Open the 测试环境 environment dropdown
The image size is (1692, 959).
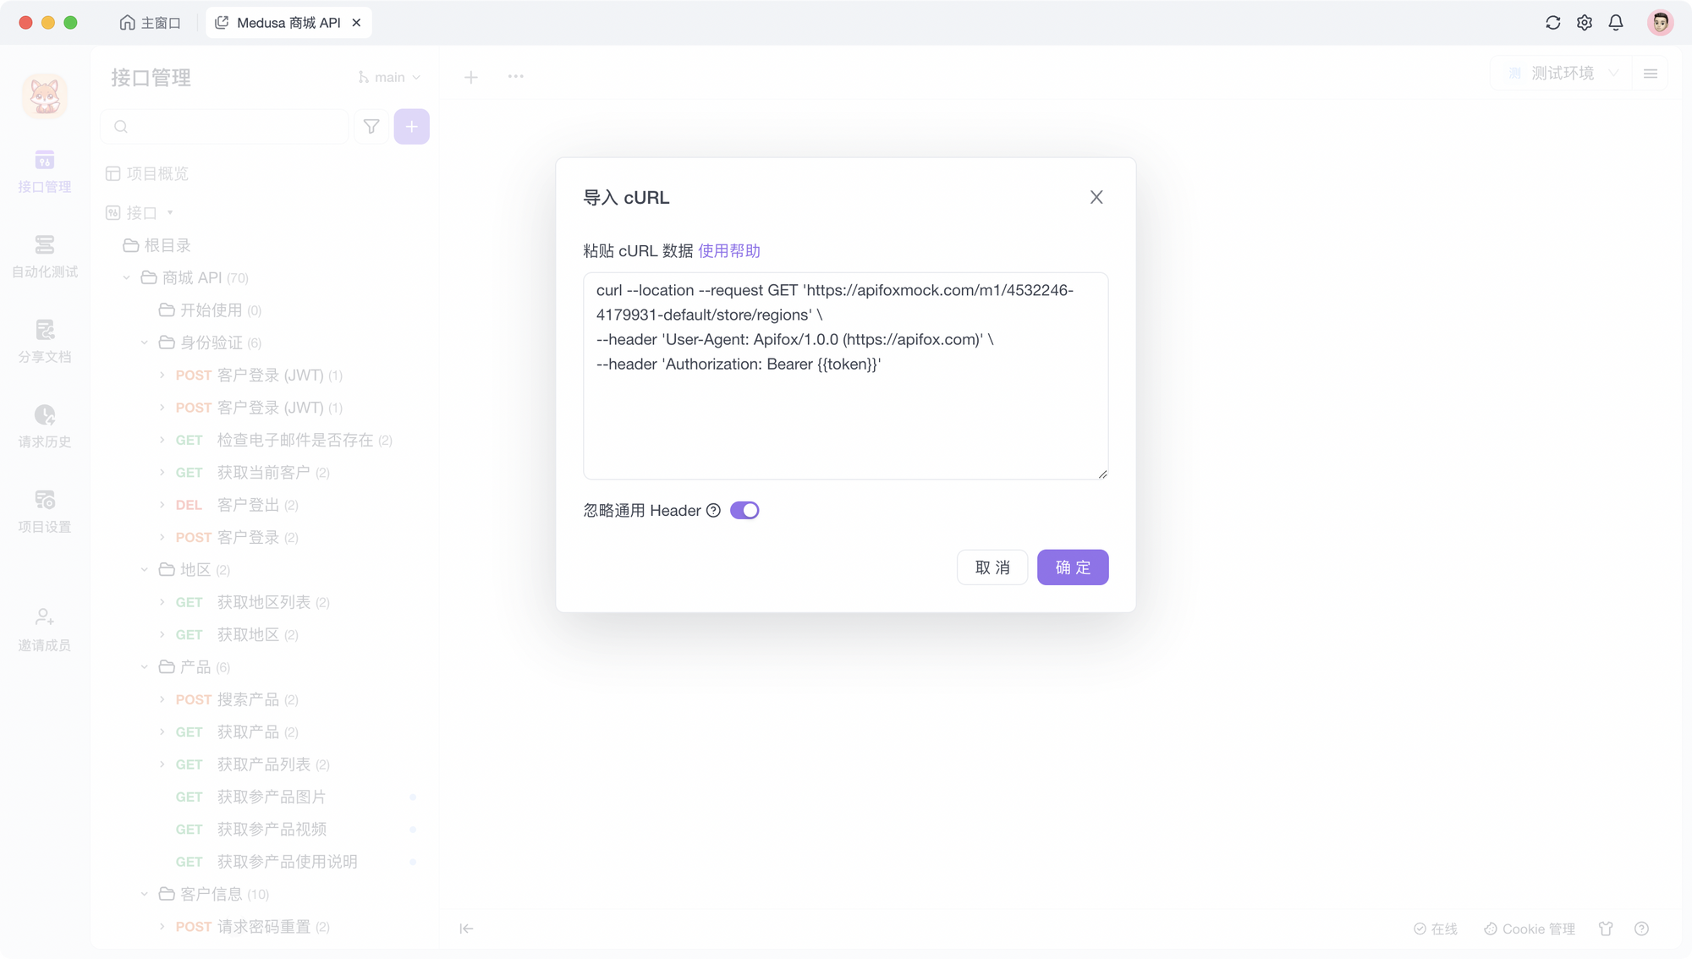[1563, 74]
